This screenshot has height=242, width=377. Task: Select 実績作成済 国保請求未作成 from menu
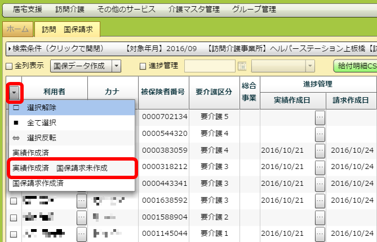pos(68,168)
